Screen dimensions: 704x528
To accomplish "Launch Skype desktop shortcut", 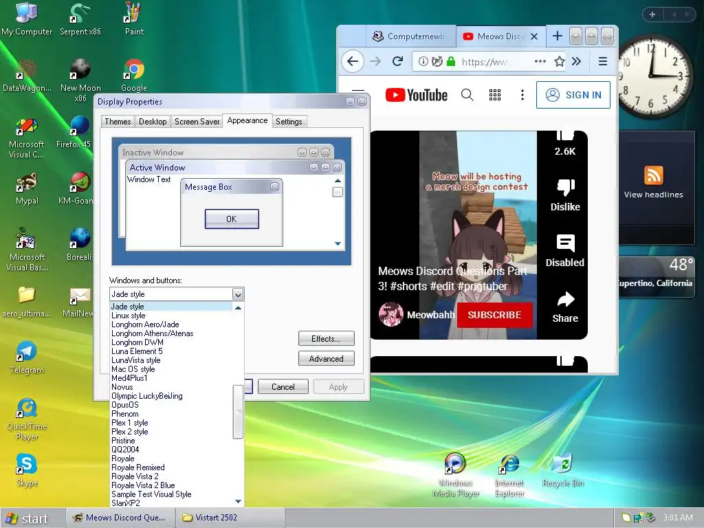I will [27, 470].
